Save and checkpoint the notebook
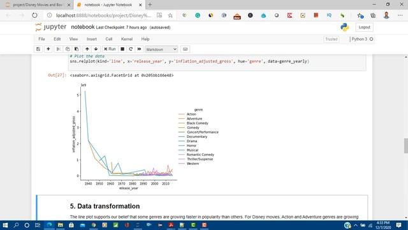408x230 pixels. (x=38, y=49)
